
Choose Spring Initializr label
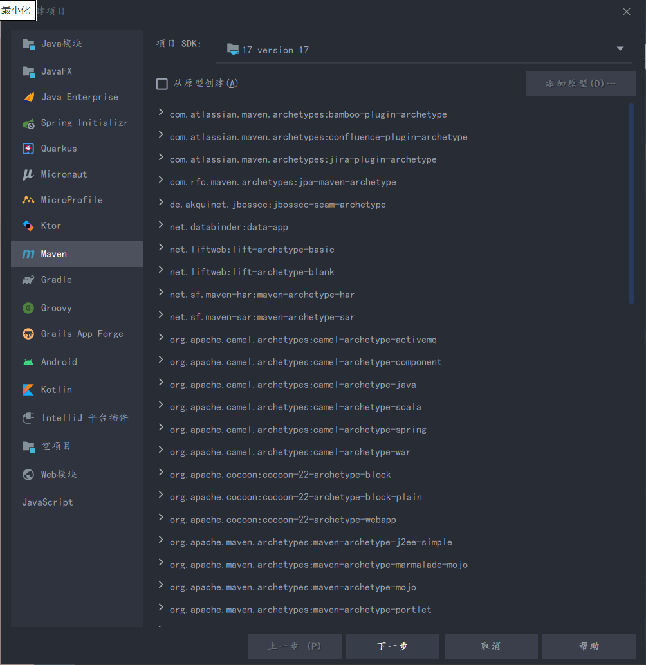pos(84,123)
